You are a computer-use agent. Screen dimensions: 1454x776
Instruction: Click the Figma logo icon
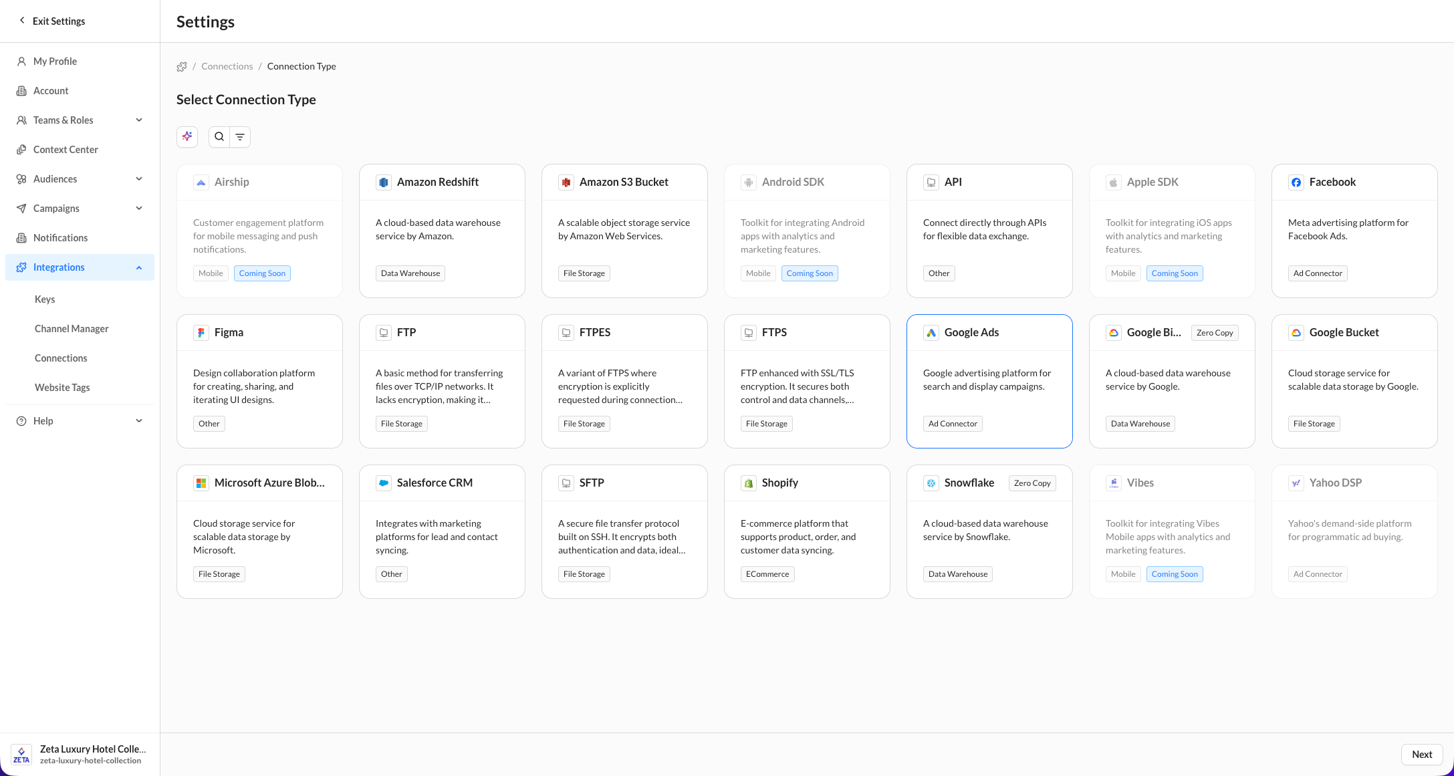201,333
